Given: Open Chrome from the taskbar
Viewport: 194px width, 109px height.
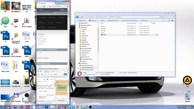Looking at the screenshot, I should click(78, 107).
